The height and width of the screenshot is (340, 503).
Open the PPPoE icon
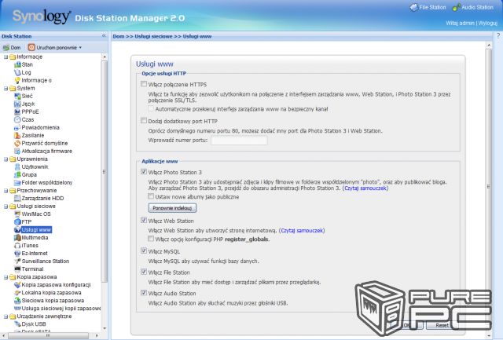[17, 112]
